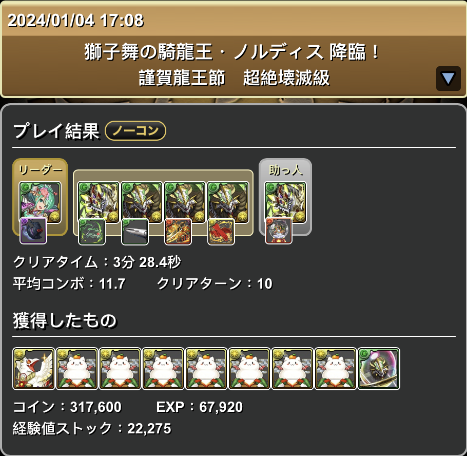The width and height of the screenshot is (467, 456).
Task: Tap the snow globe helper assist icon
Action: 279,231
